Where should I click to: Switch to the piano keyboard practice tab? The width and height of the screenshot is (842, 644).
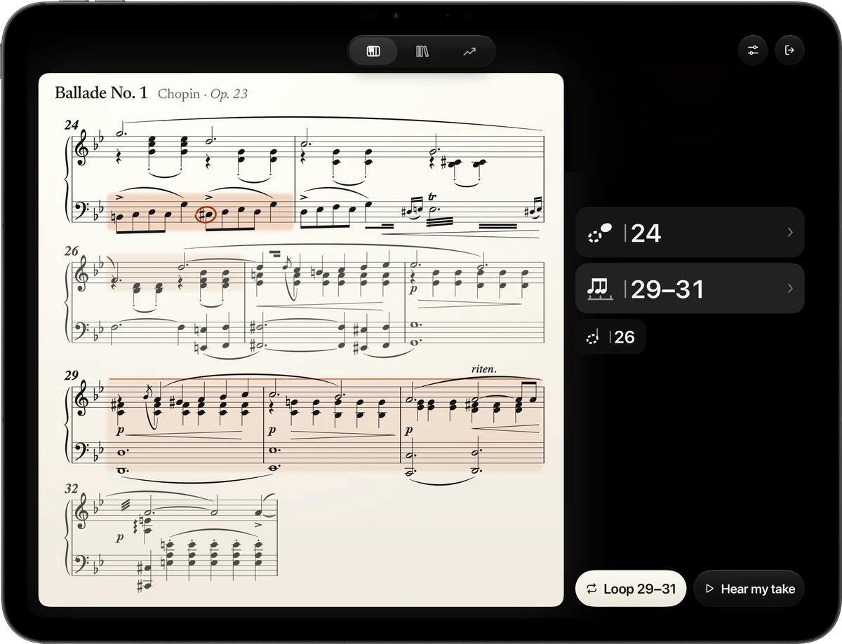coord(373,52)
